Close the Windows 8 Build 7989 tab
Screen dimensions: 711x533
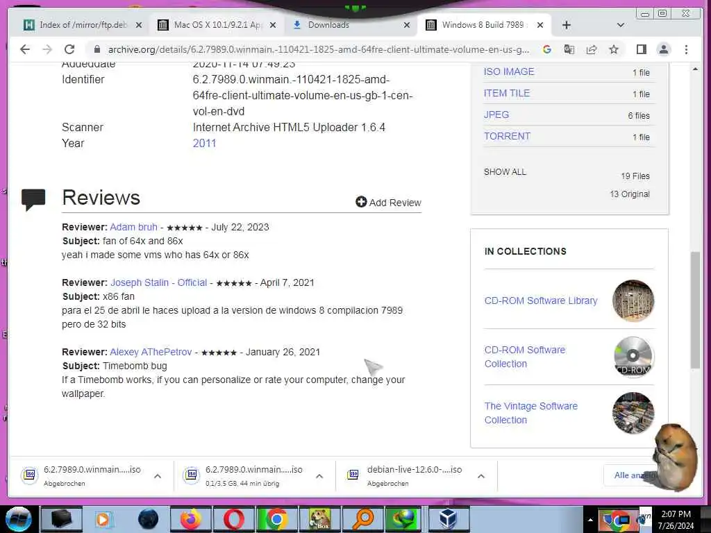[x=540, y=25]
